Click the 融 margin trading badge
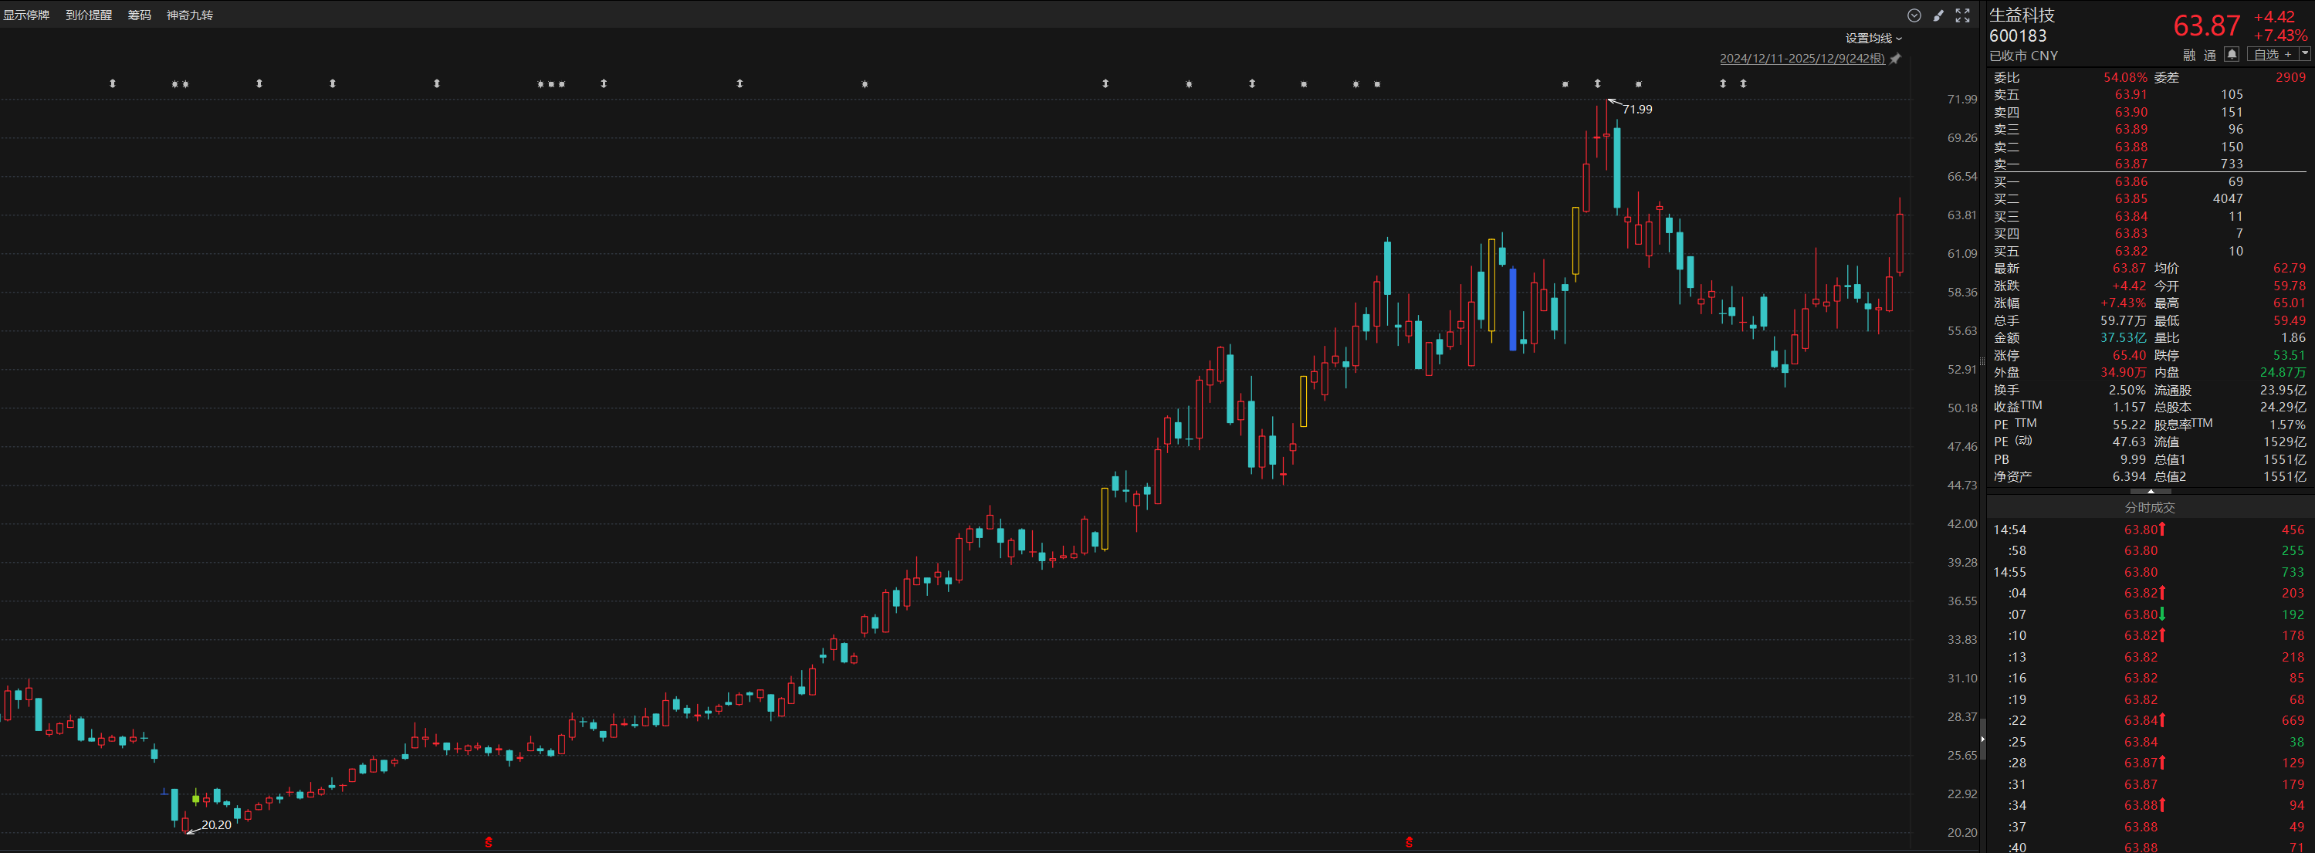Screen dimensions: 2315x853 coord(2189,55)
